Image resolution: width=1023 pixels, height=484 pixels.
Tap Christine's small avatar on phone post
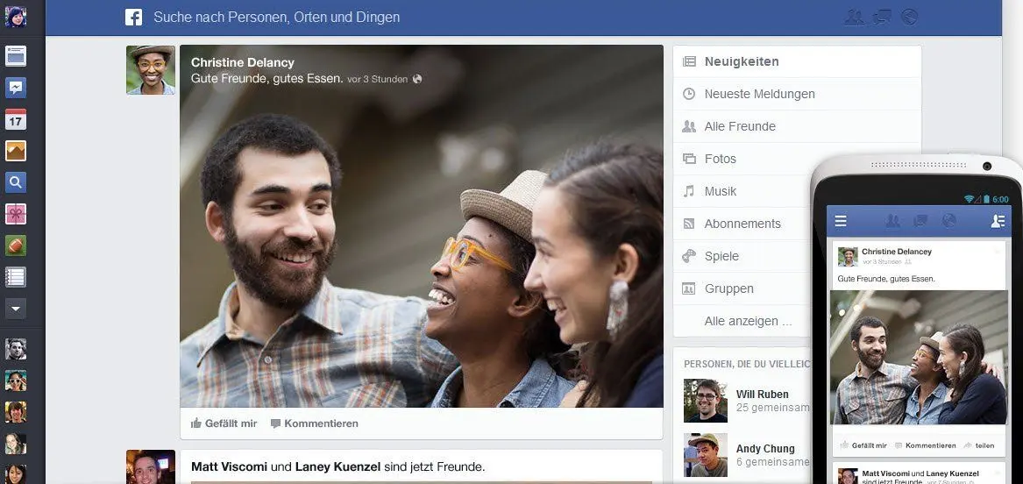848,256
